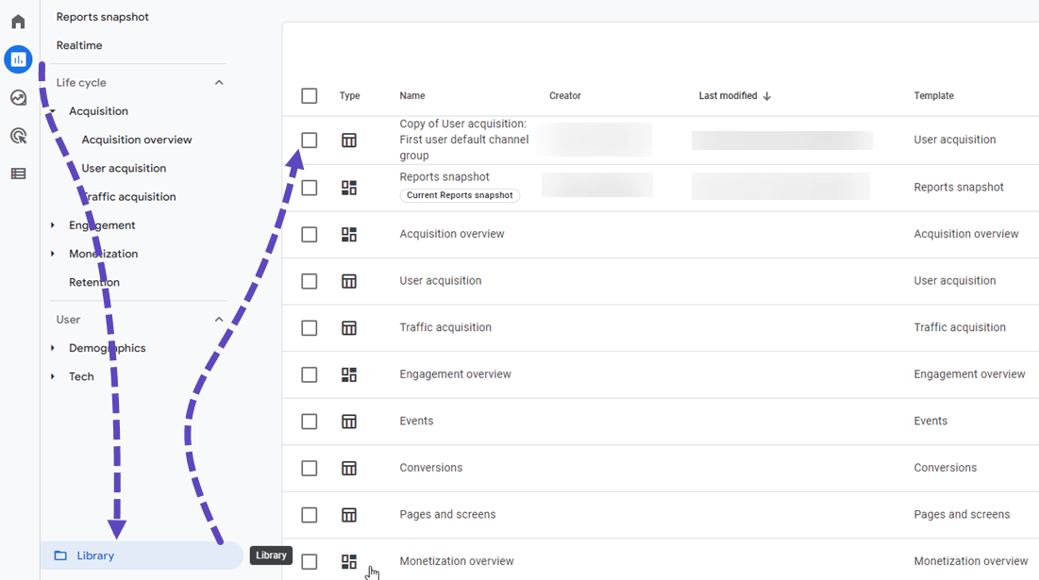Open the Pages and screens report
Screen dimensions: 1039x580
tap(447, 514)
